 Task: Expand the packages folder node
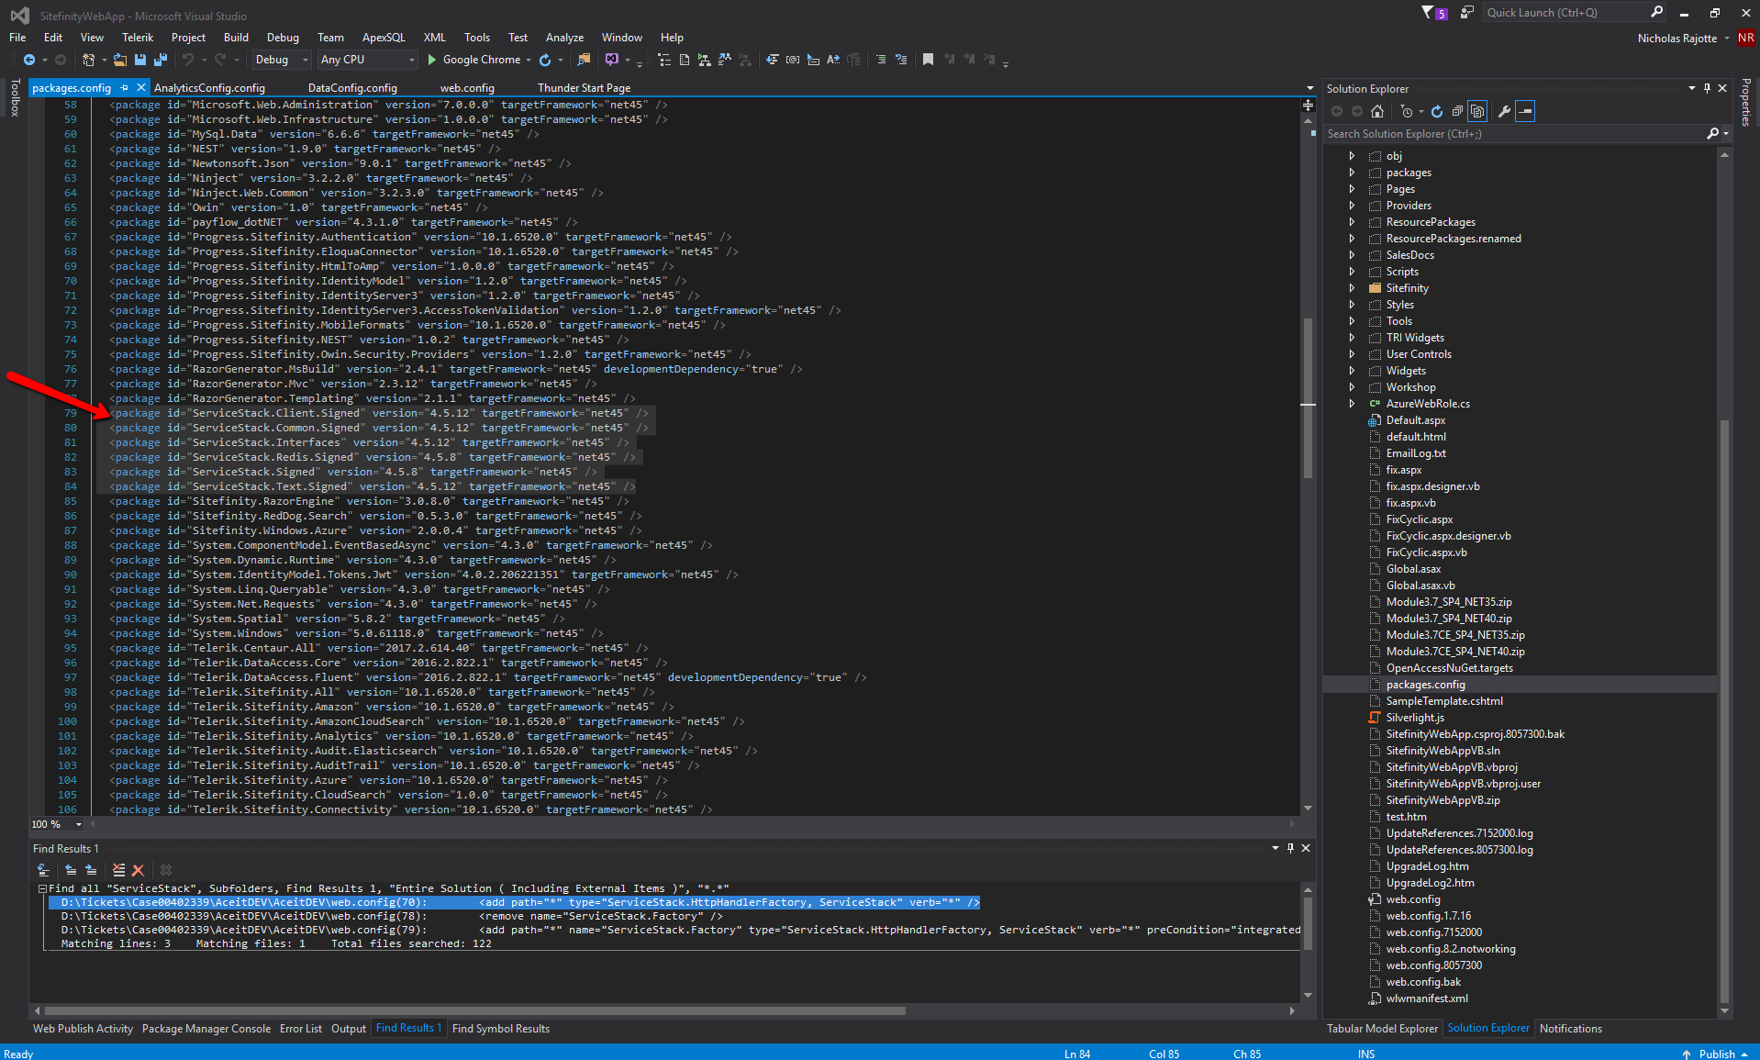click(1352, 173)
